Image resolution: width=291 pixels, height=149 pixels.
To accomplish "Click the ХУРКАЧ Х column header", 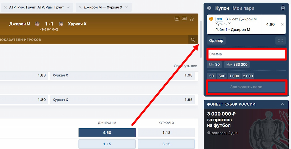I will click(166, 123).
